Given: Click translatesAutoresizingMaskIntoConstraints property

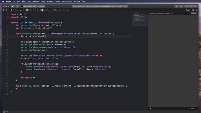Looking at the screenshot, I should coord(65,56).
